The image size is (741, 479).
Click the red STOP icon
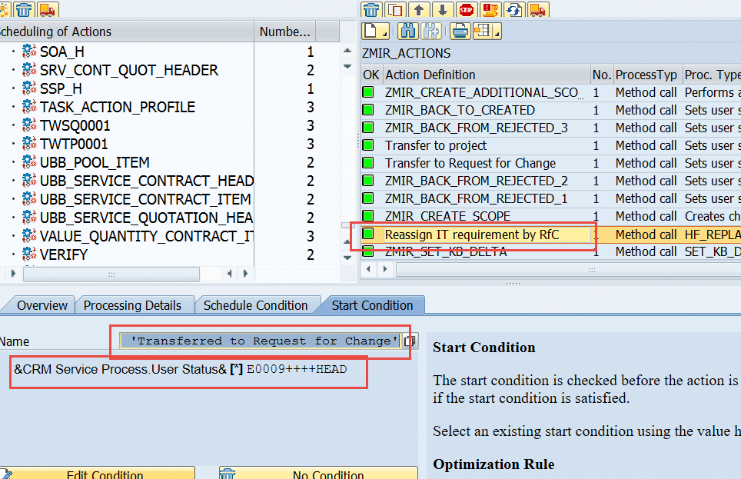click(467, 10)
